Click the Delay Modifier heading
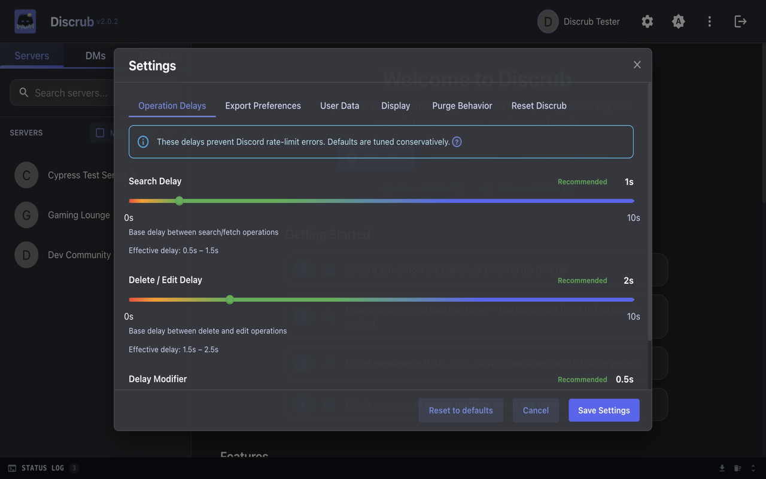The width and height of the screenshot is (766, 479). click(x=158, y=379)
